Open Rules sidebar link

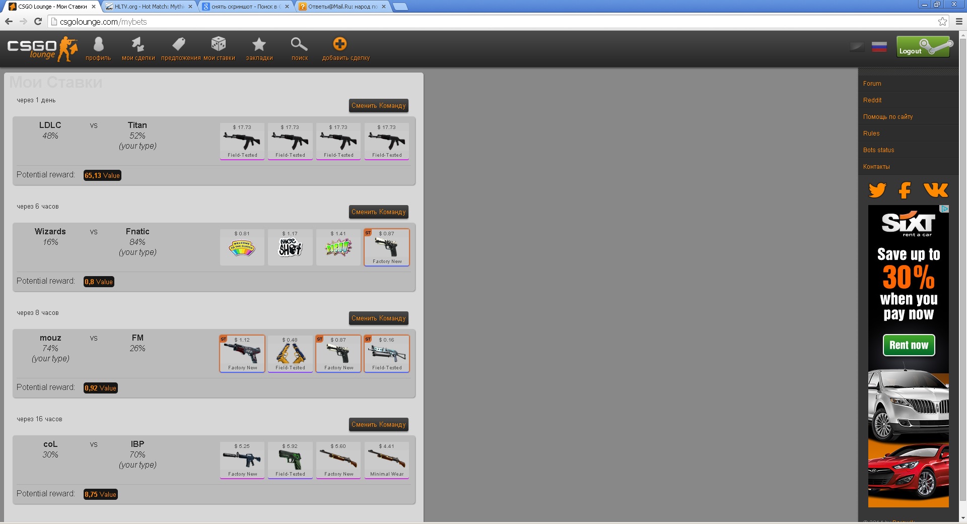point(871,134)
